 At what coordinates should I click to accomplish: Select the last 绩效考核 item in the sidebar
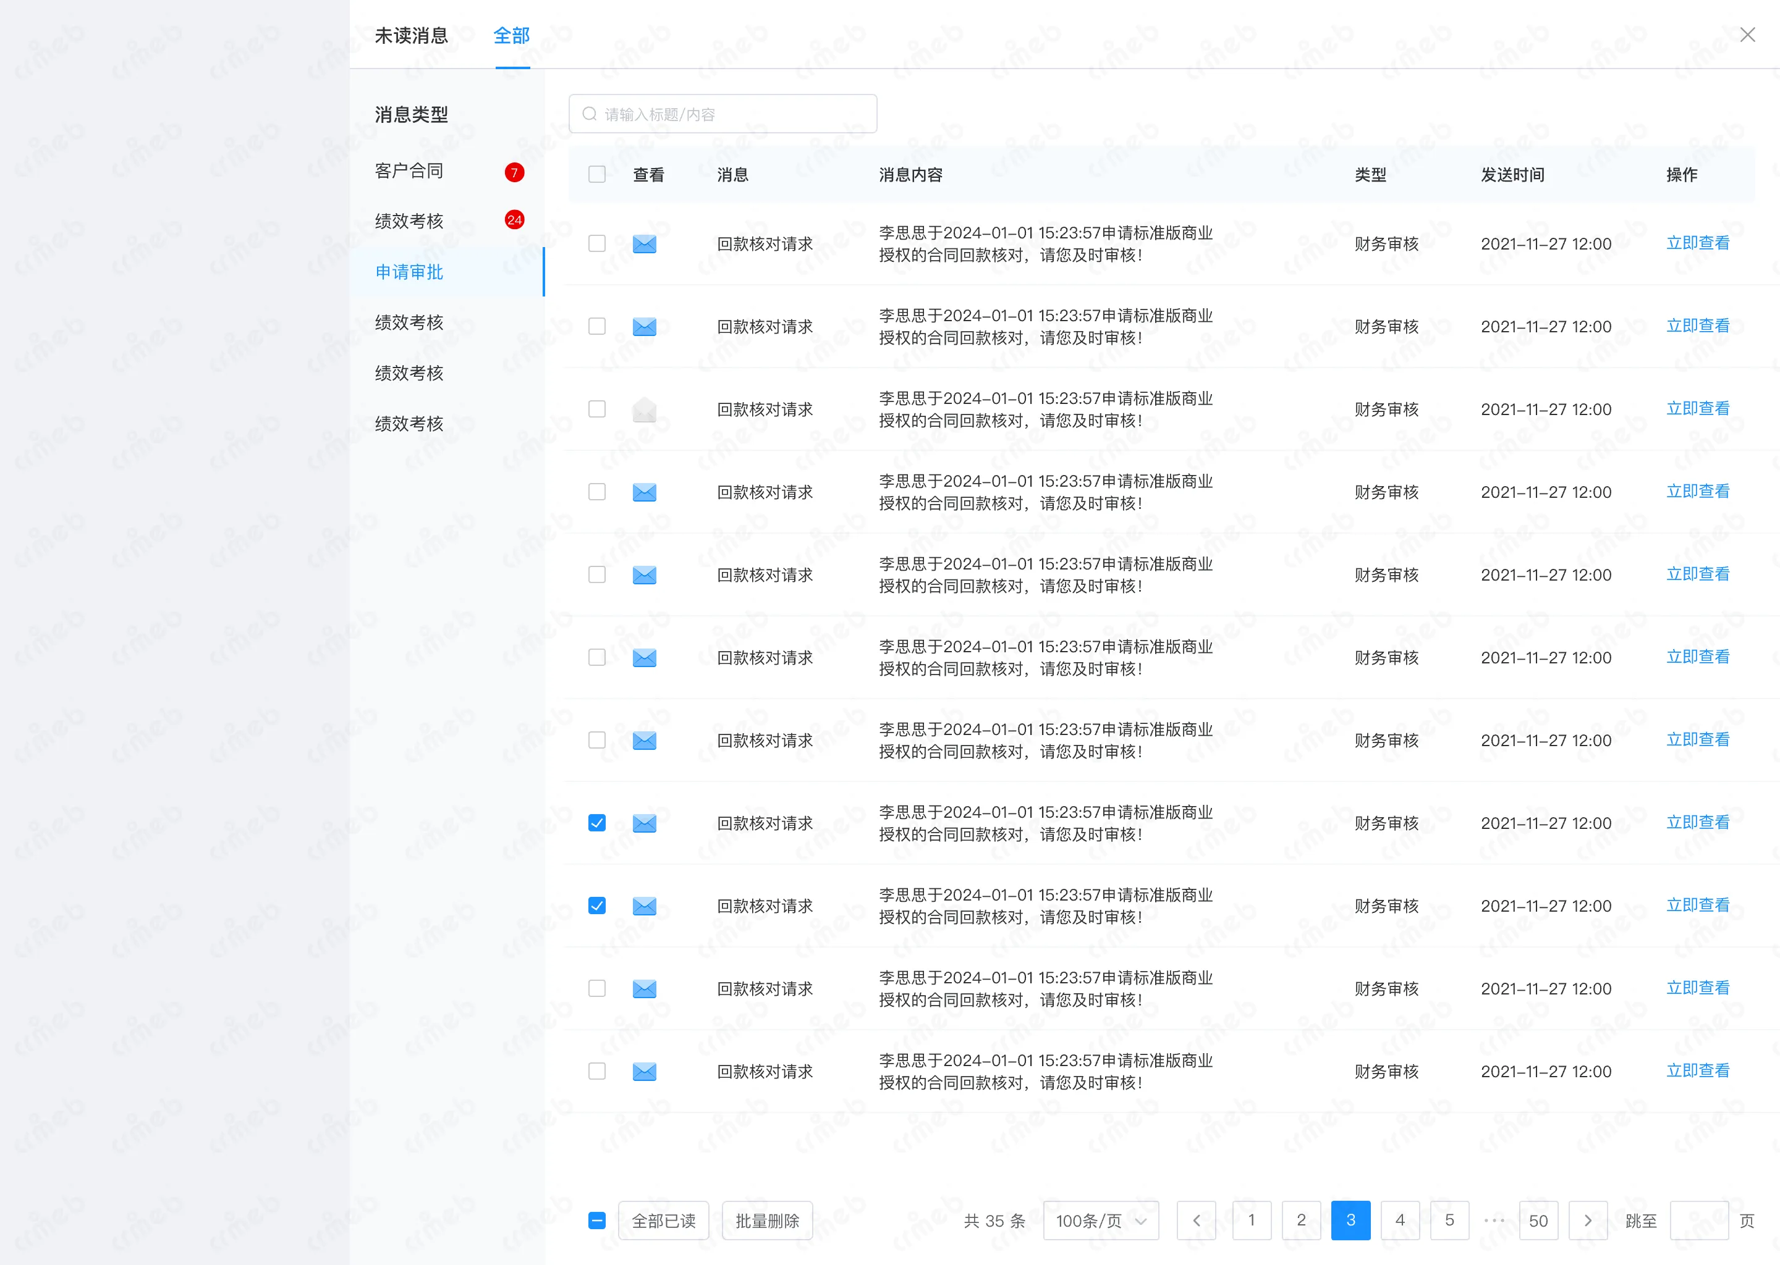coord(447,424)
